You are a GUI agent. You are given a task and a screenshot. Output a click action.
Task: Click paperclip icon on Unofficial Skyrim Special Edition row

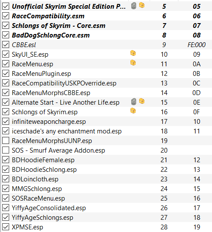(133, 6)
